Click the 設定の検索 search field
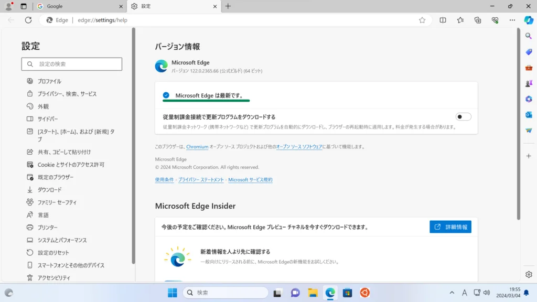 72,64
